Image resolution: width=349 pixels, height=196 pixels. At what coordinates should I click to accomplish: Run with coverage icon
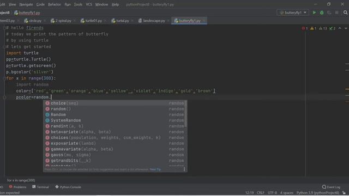pos(329,13)
